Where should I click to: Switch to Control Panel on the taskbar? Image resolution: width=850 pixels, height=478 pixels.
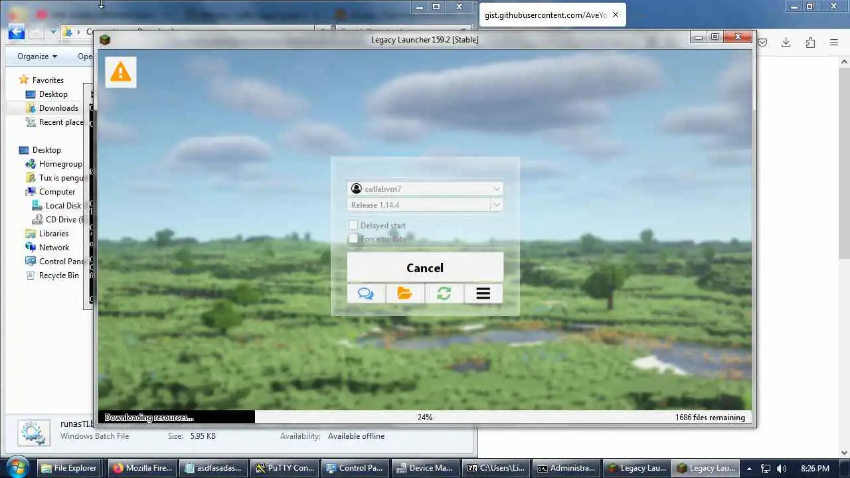tap(355, 468)
